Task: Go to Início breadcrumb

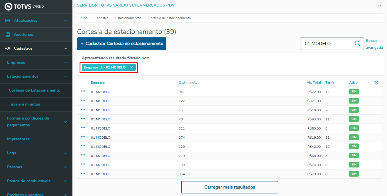Action: coord(84,18)
